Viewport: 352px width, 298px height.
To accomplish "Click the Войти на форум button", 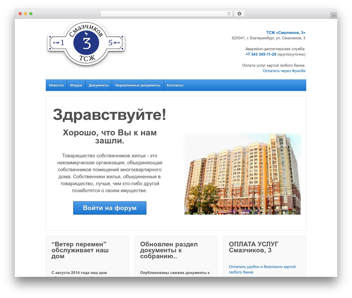I will pos(110,208).
